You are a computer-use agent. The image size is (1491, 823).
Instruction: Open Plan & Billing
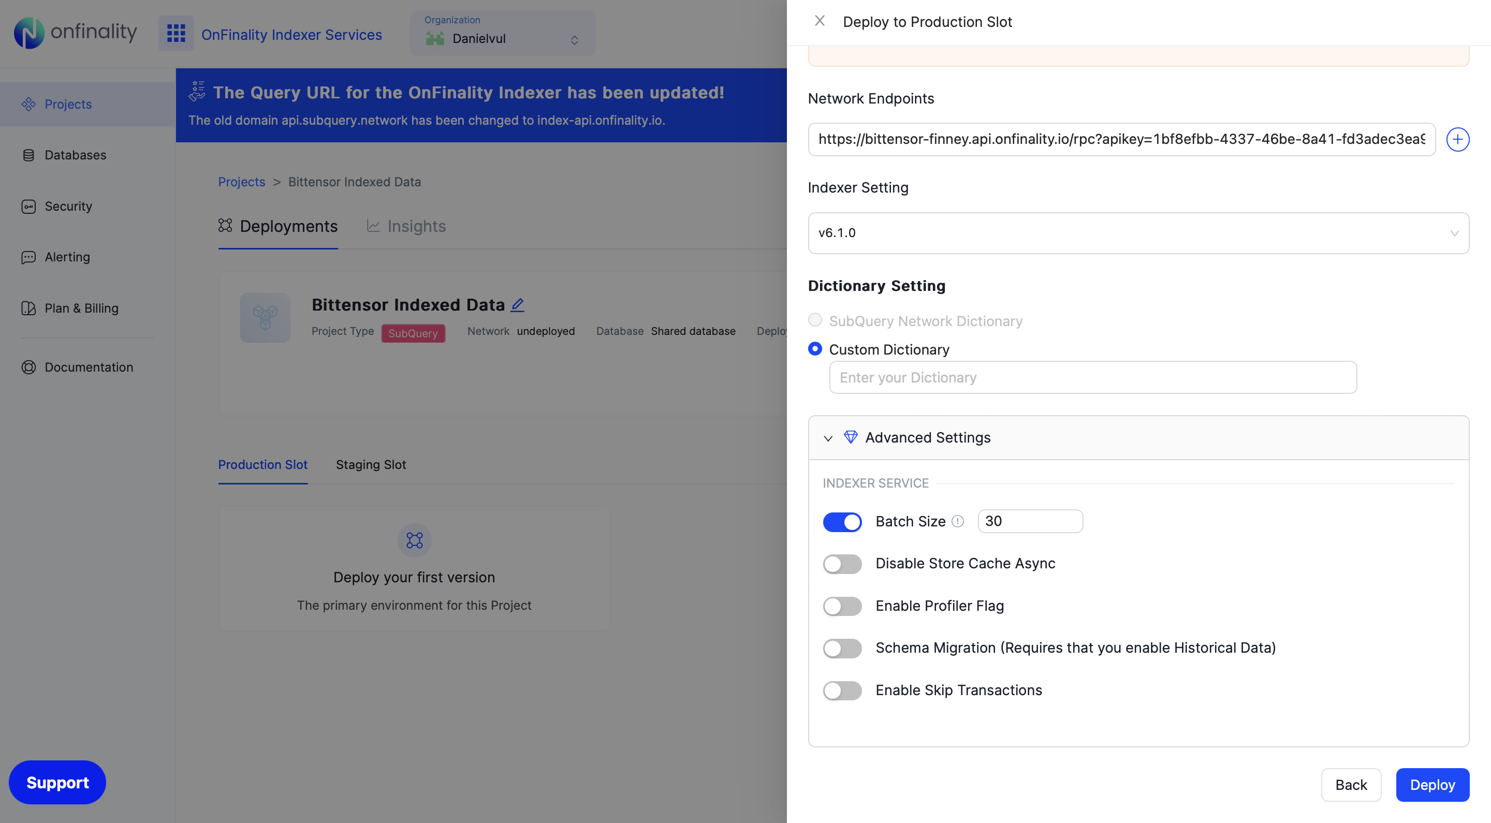click(x=81, y=308)
